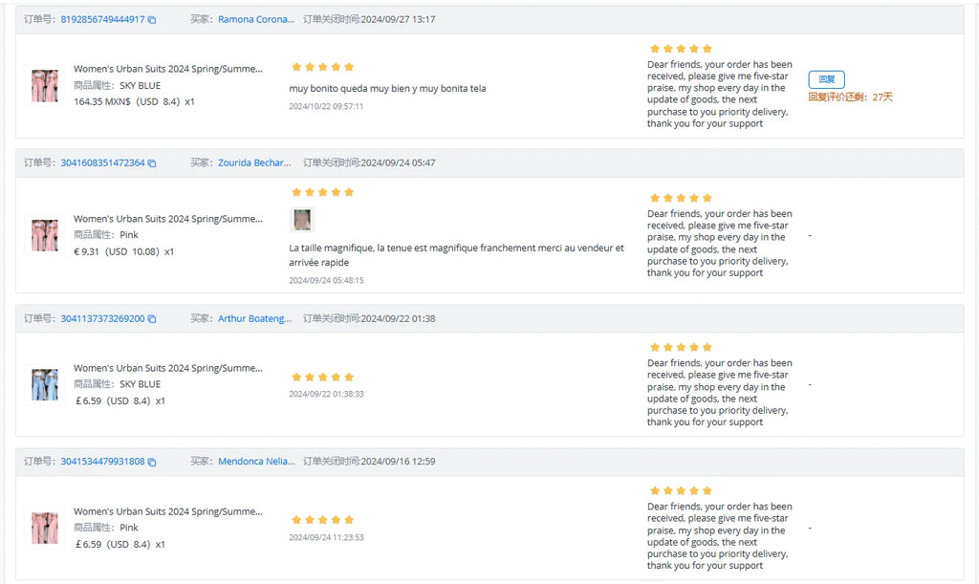
Task: Click the 回复 reply button
Action: pyautogui.click(x=826, y=79)
